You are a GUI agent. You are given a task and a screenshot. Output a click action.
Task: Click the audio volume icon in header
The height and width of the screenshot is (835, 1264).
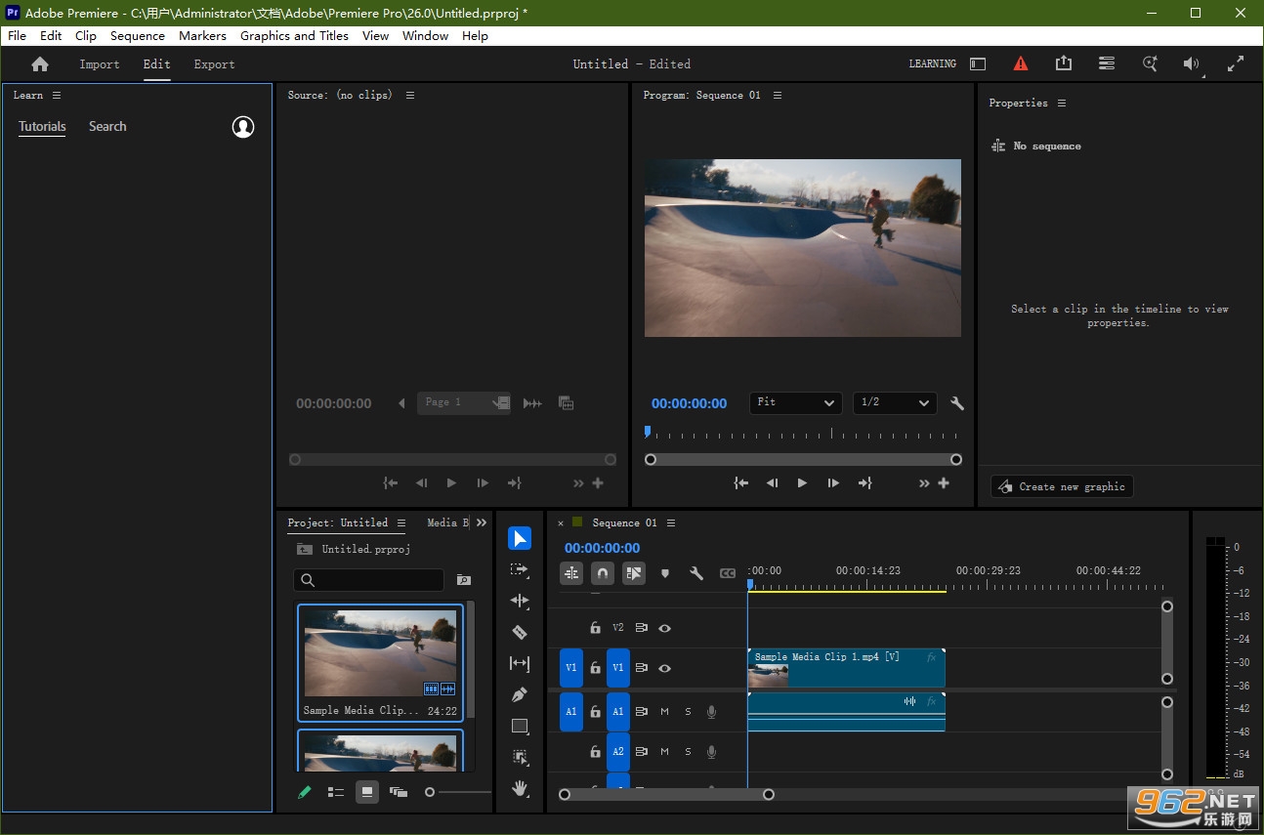coord(1192,63)
